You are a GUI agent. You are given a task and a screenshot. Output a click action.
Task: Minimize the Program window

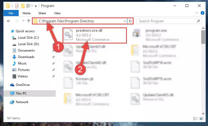175,6
